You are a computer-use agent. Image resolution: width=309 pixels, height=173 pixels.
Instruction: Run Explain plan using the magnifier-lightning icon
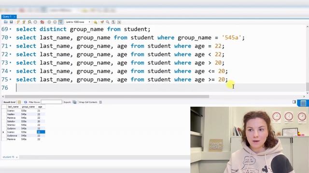coord(29,22)
